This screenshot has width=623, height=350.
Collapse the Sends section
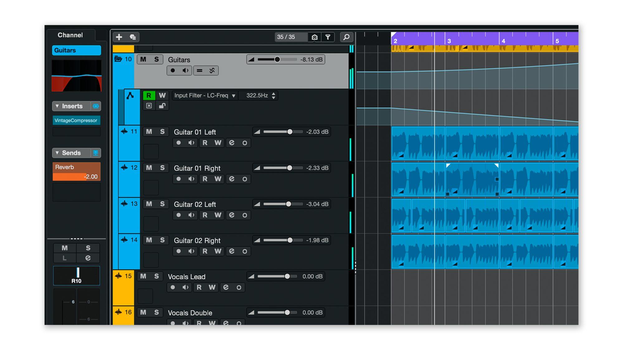click(x=57, y=153)
